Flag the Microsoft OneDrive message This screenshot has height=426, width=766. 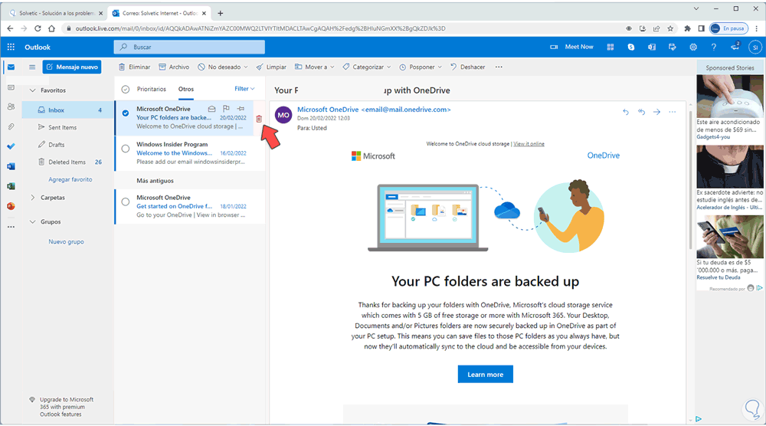point(226,109)
